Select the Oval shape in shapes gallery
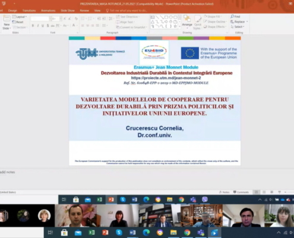 (x=170, y=17)
